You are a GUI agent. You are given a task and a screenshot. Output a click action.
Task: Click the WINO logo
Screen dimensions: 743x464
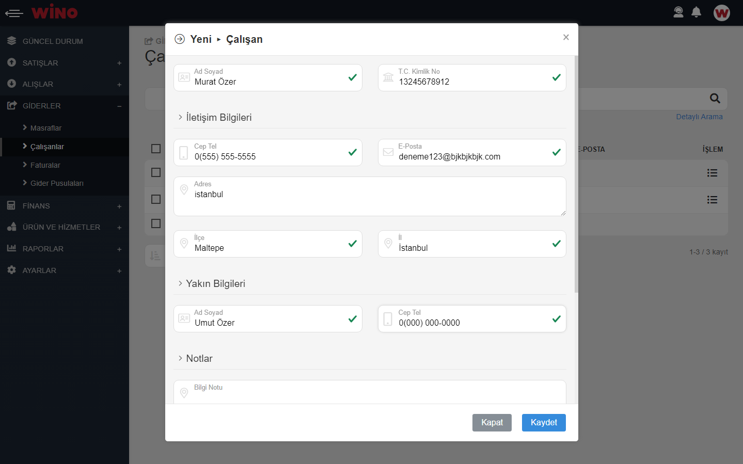coord(54,12)
